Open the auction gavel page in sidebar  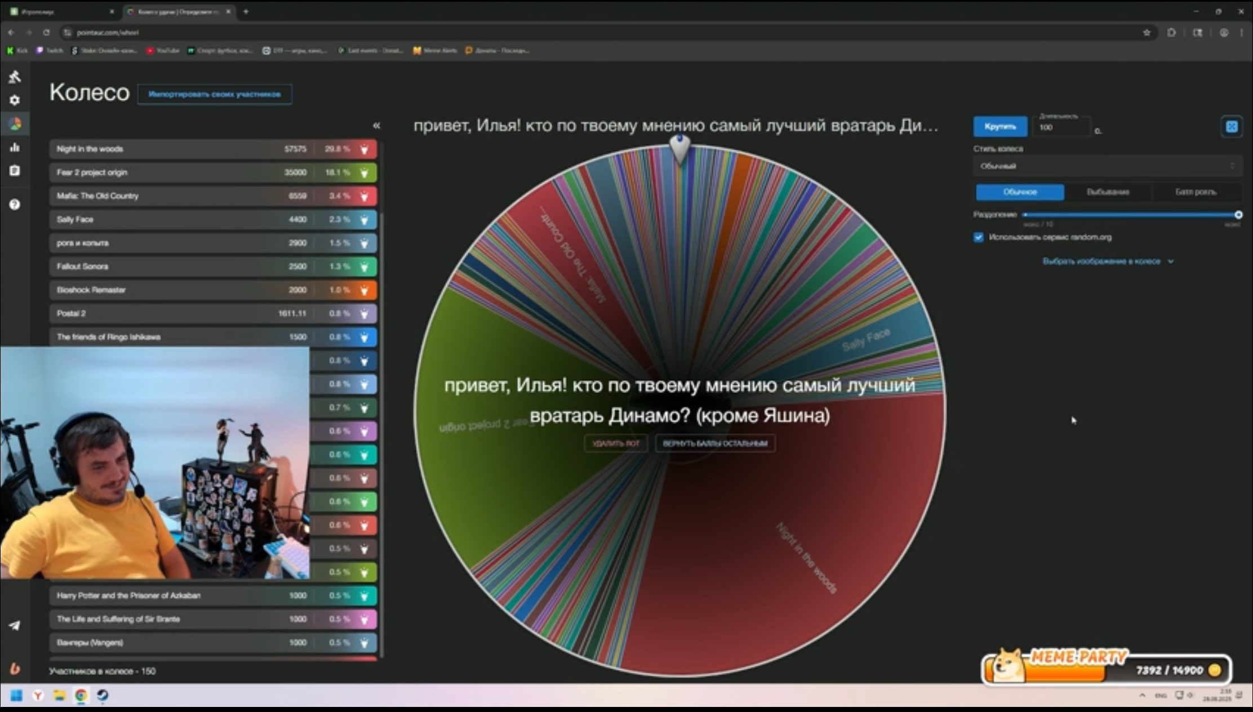coord(15,77)
